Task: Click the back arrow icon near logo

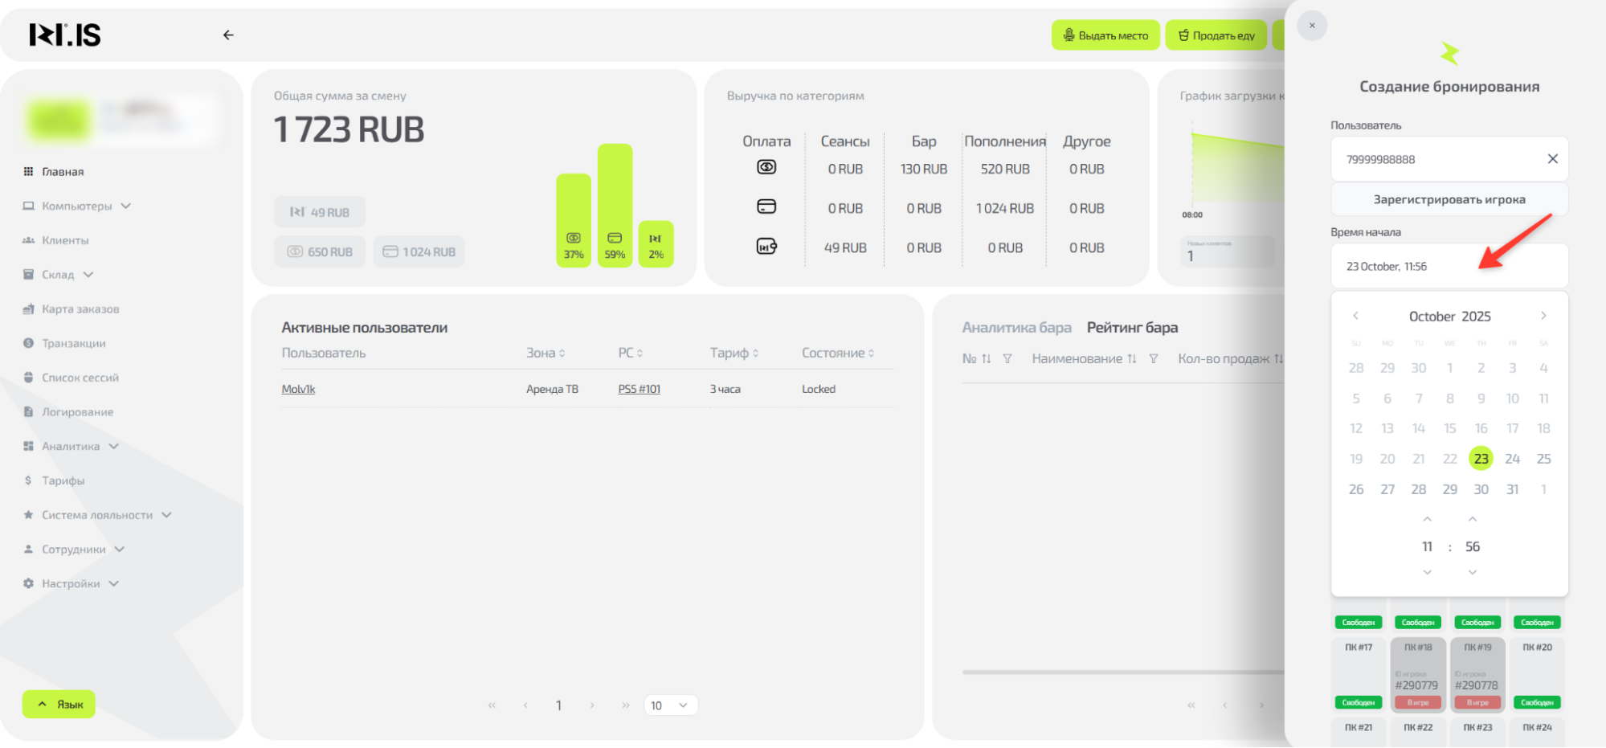Action: tap(228, 35)
